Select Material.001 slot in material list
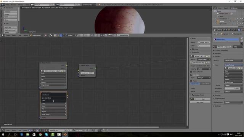 point(226,40)
